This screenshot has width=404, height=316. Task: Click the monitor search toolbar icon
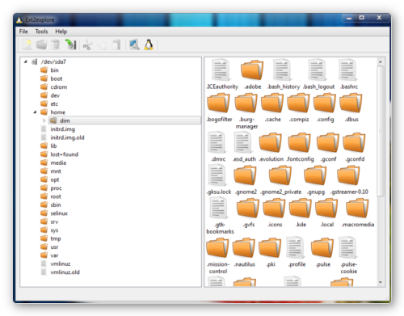tap(134, 44)
